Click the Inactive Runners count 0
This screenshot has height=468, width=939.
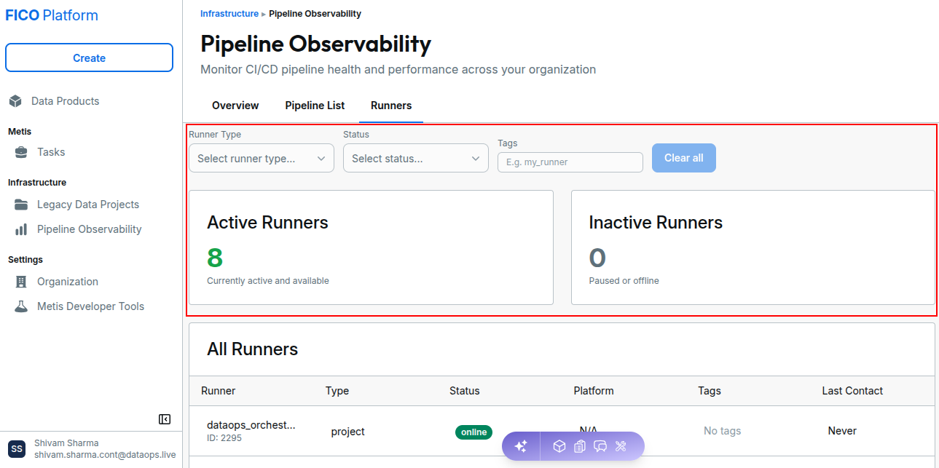pyautogui.click(x=597, y=258)
